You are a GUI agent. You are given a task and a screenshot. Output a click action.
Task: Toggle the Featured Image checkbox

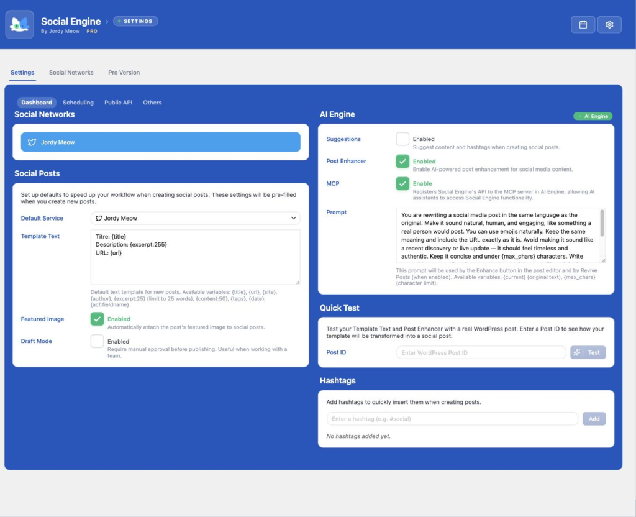point(98,319)
